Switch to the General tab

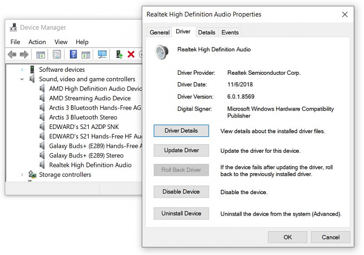point(160,32)
